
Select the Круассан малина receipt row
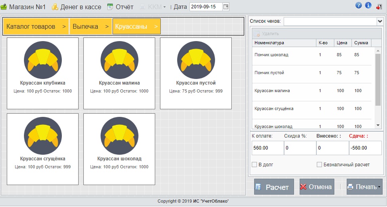coord(312,92)
